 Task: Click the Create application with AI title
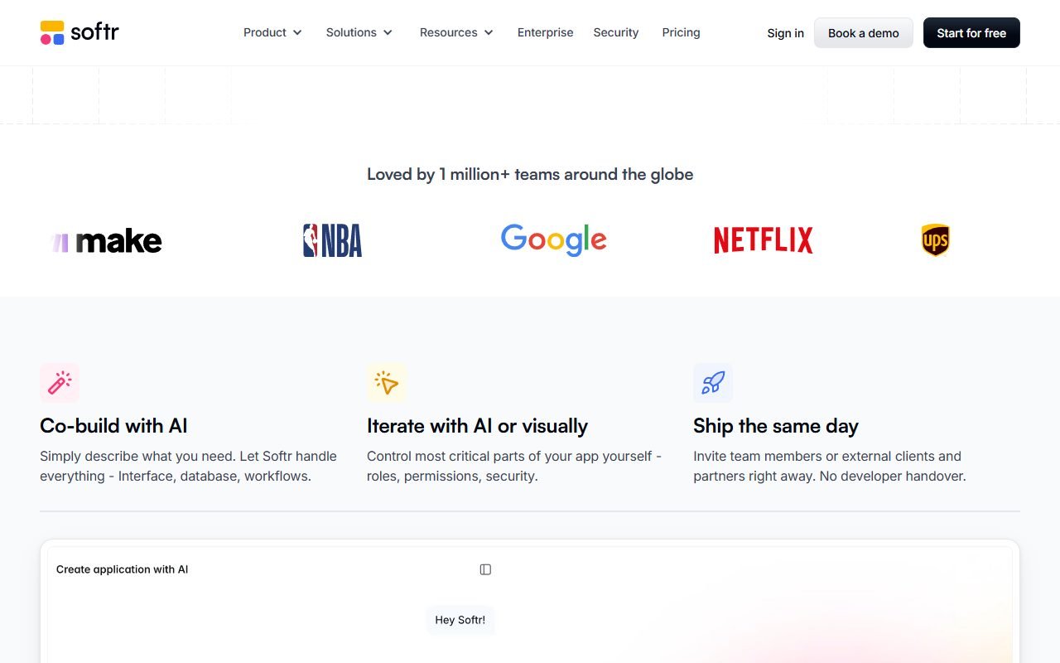122,569
